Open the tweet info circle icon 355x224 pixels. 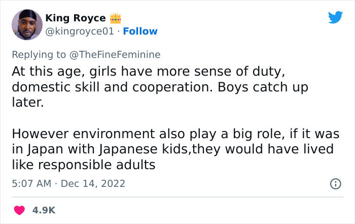pos(335,183)
